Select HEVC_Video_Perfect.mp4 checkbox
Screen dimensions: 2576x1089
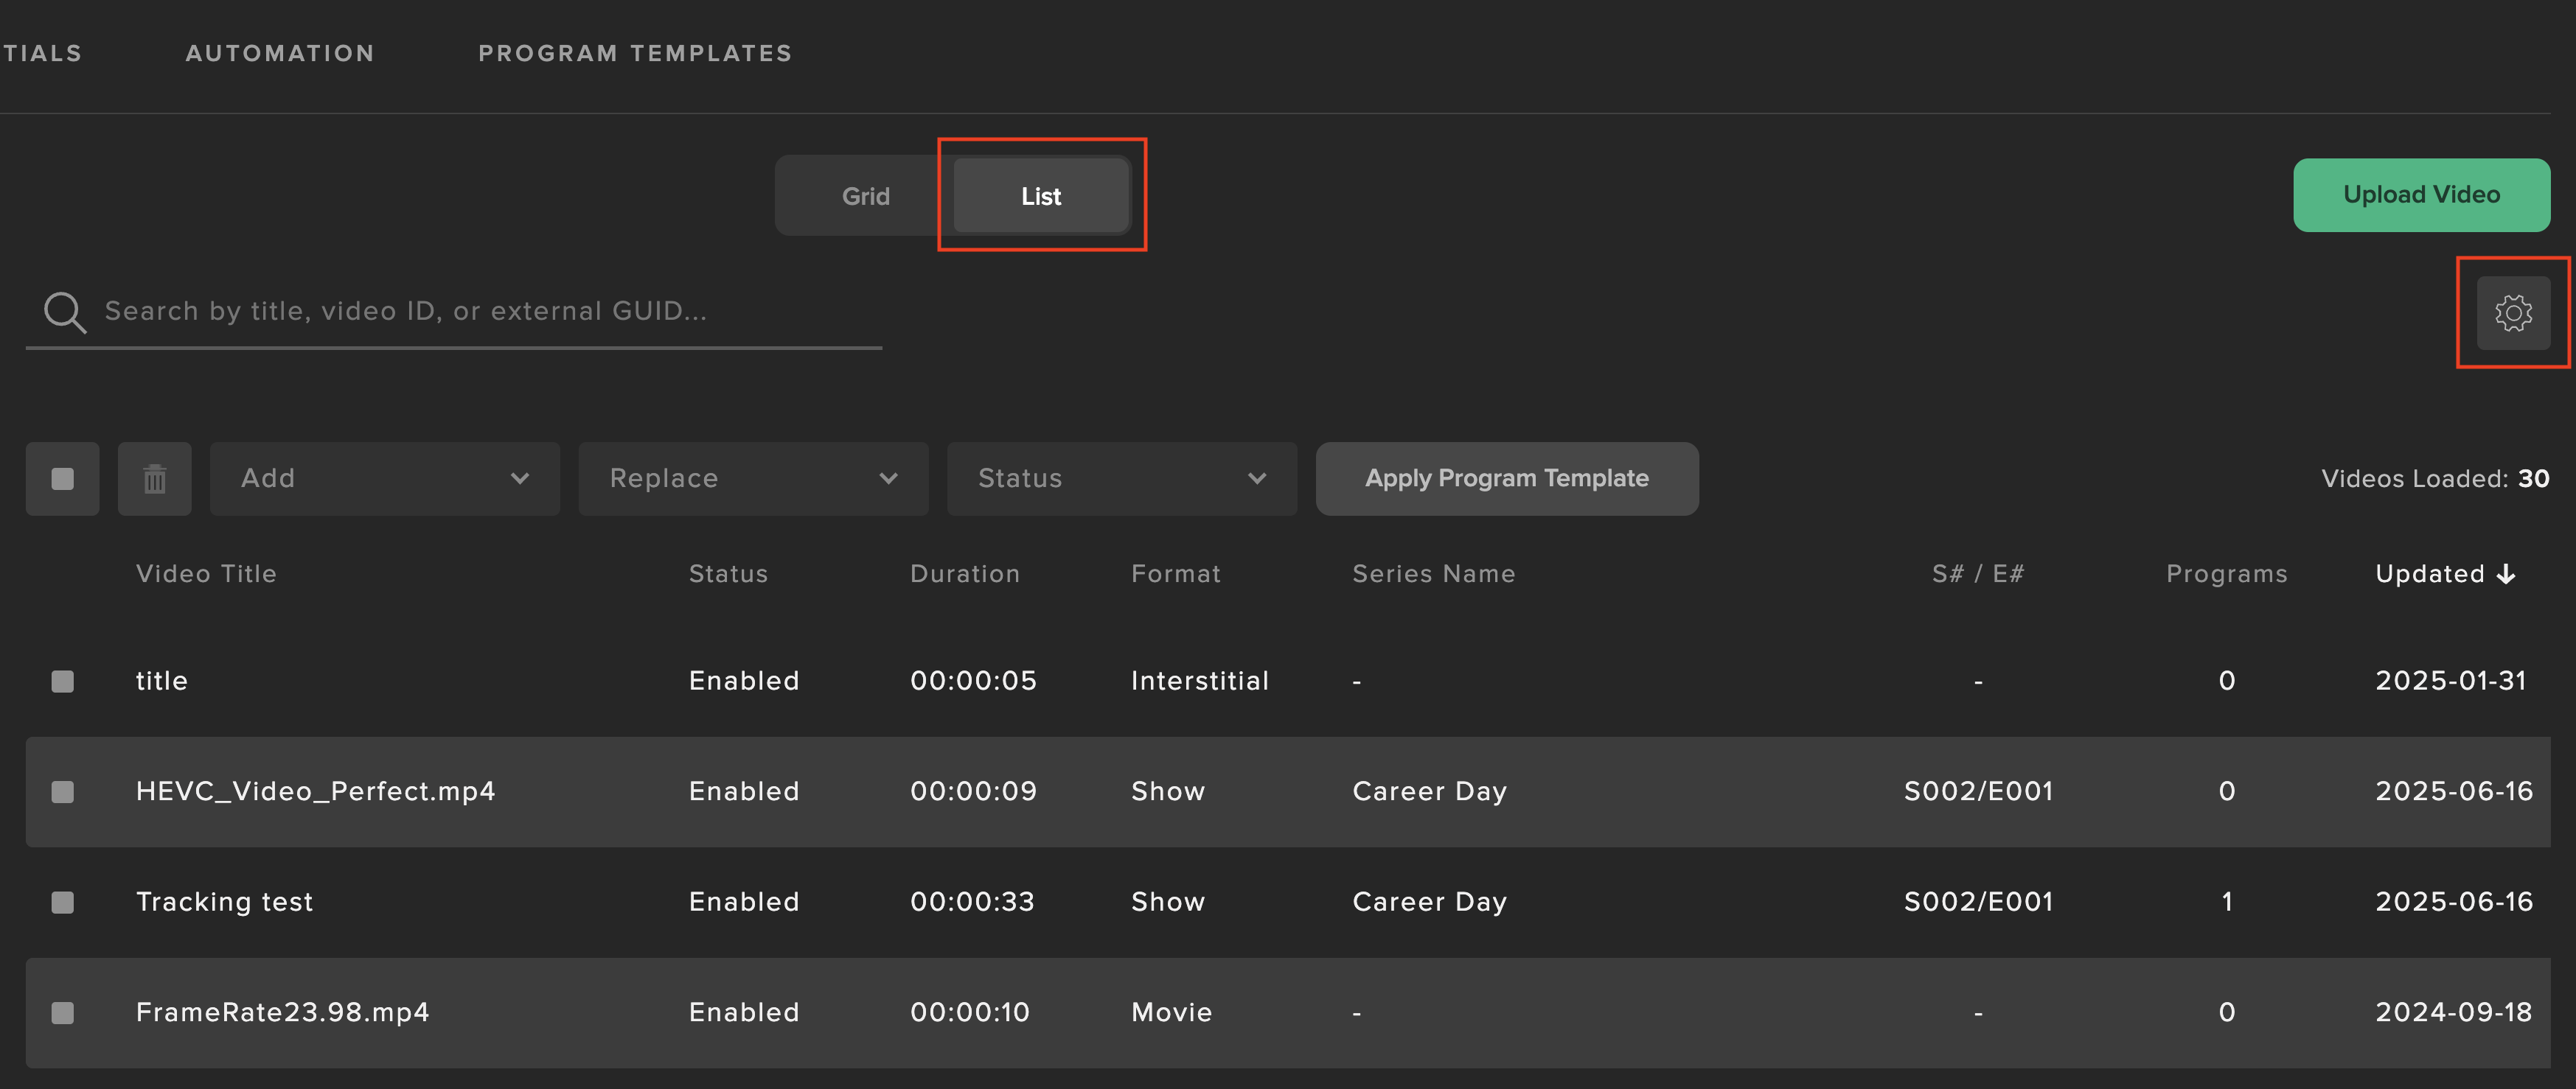coord(62,792)
